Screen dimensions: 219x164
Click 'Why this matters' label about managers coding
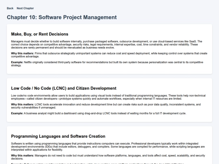coord(22,155)
